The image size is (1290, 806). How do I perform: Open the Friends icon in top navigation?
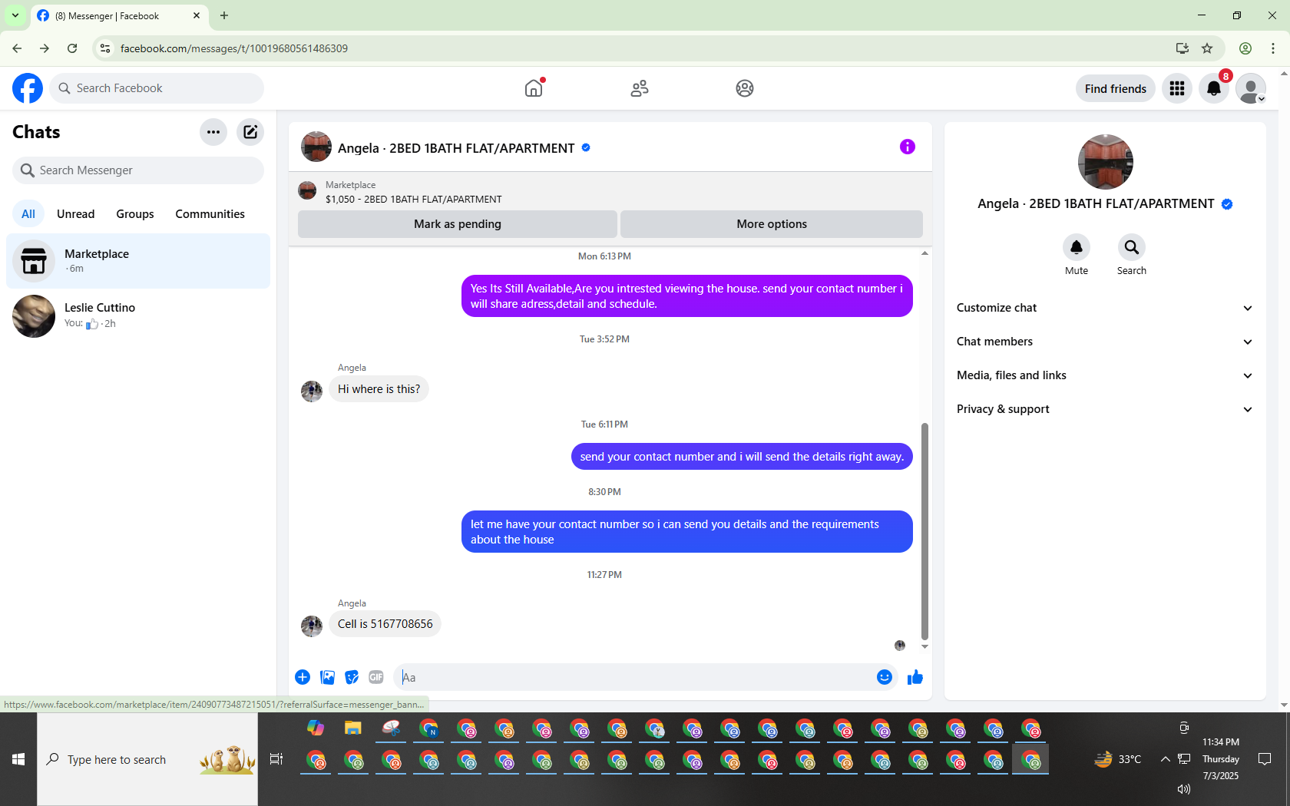tap(640, 88)
